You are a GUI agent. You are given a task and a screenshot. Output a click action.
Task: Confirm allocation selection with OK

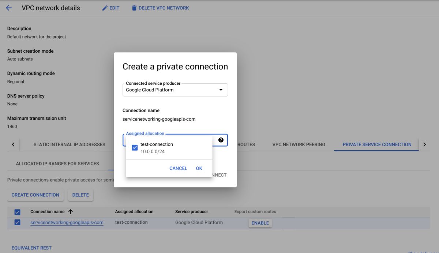(x=199, y=168)
